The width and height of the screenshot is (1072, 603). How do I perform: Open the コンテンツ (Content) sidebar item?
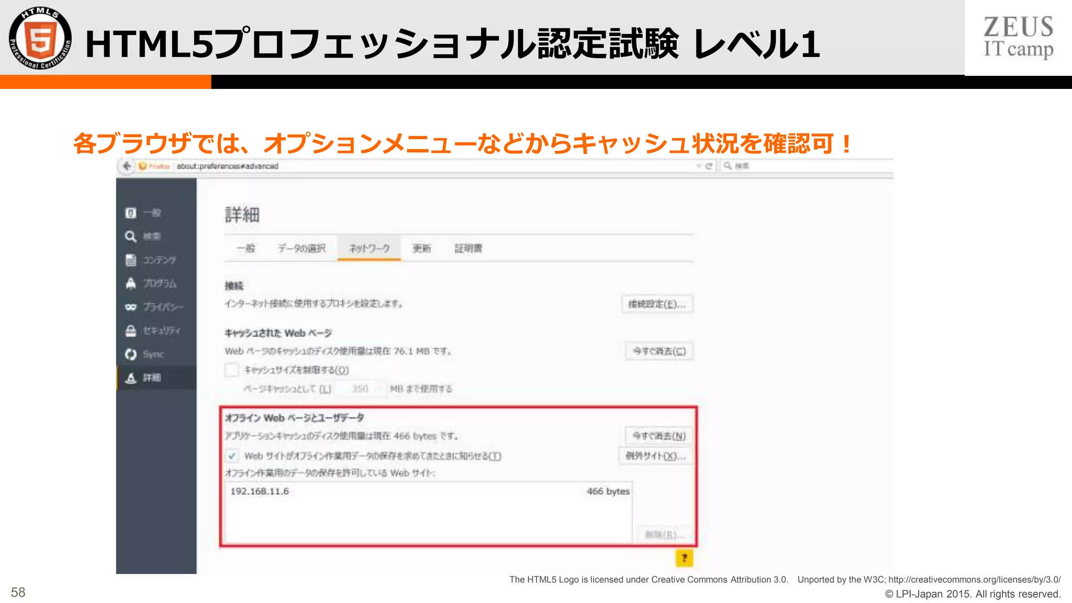158,260
